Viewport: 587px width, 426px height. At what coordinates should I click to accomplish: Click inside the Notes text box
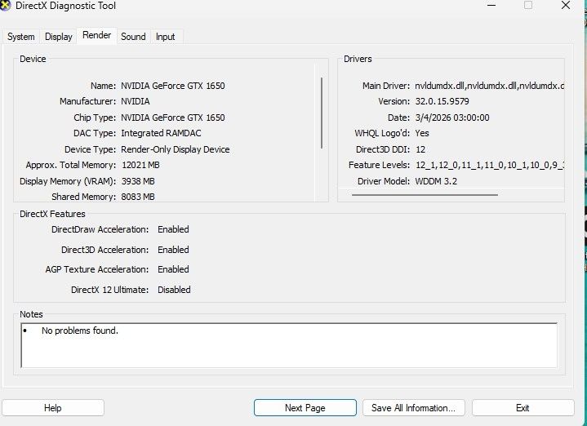(289, 345)
